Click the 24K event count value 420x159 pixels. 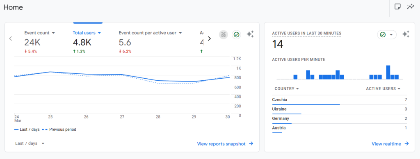(x=32, y=42)
